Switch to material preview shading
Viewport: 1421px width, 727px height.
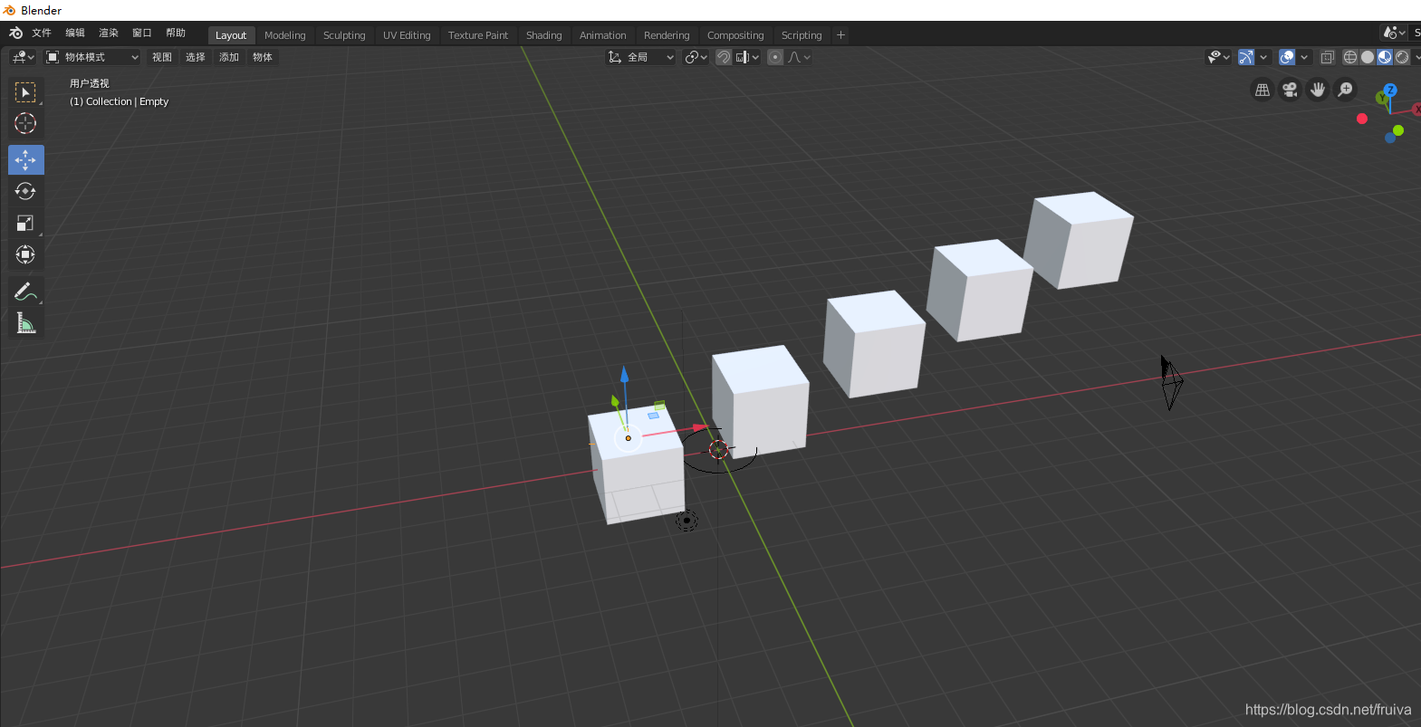click(x=1385, y=57)
